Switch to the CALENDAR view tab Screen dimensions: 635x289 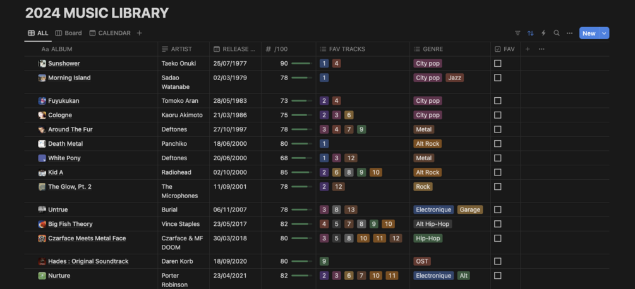[x=110, y=33]
